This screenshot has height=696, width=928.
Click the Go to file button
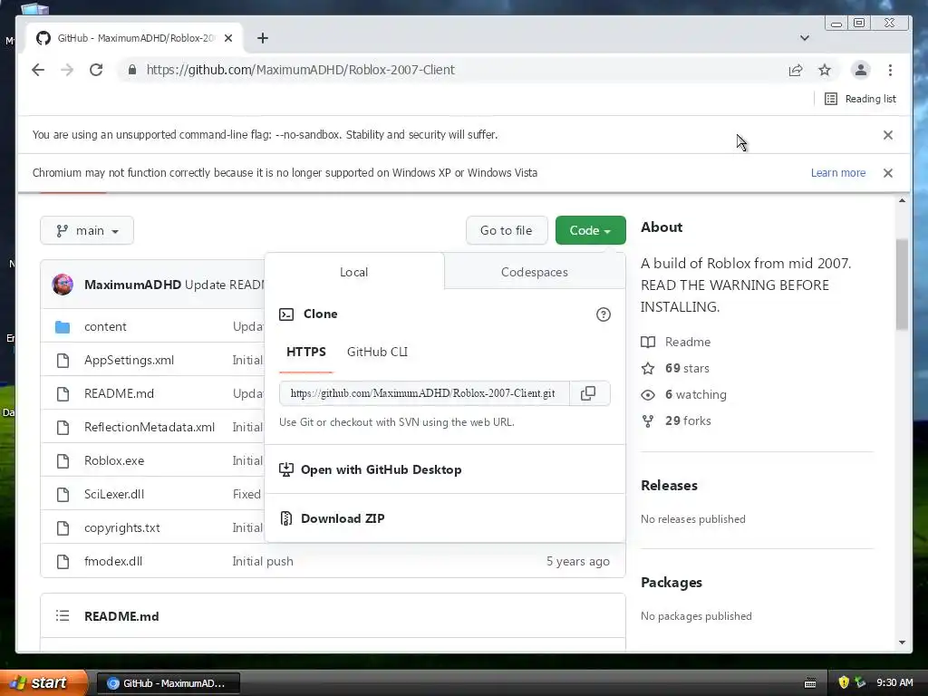click(x=506, y=230)
